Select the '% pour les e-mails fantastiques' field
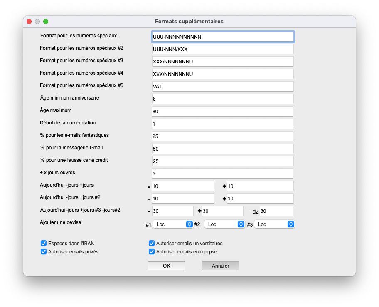379x307 pixels. point(222,136)
